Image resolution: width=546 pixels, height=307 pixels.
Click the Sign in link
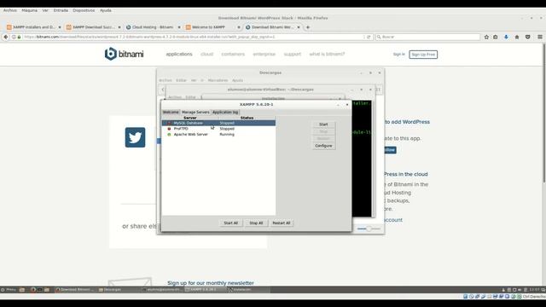pos(399,55)
